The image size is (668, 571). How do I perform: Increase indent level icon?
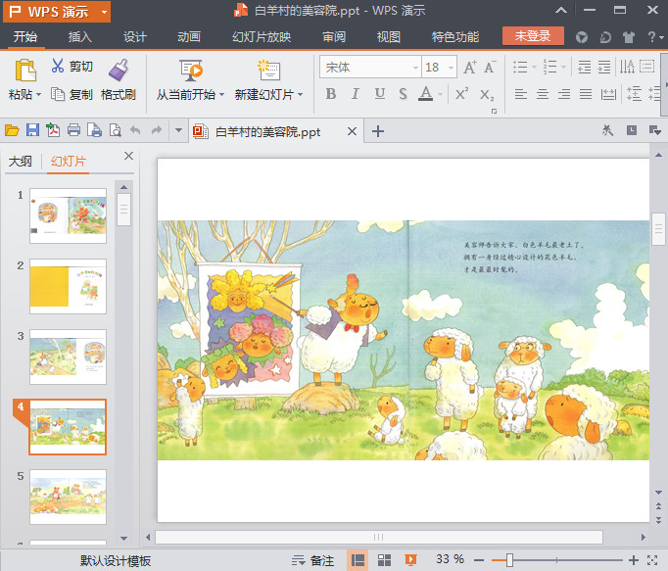(604, 67)
